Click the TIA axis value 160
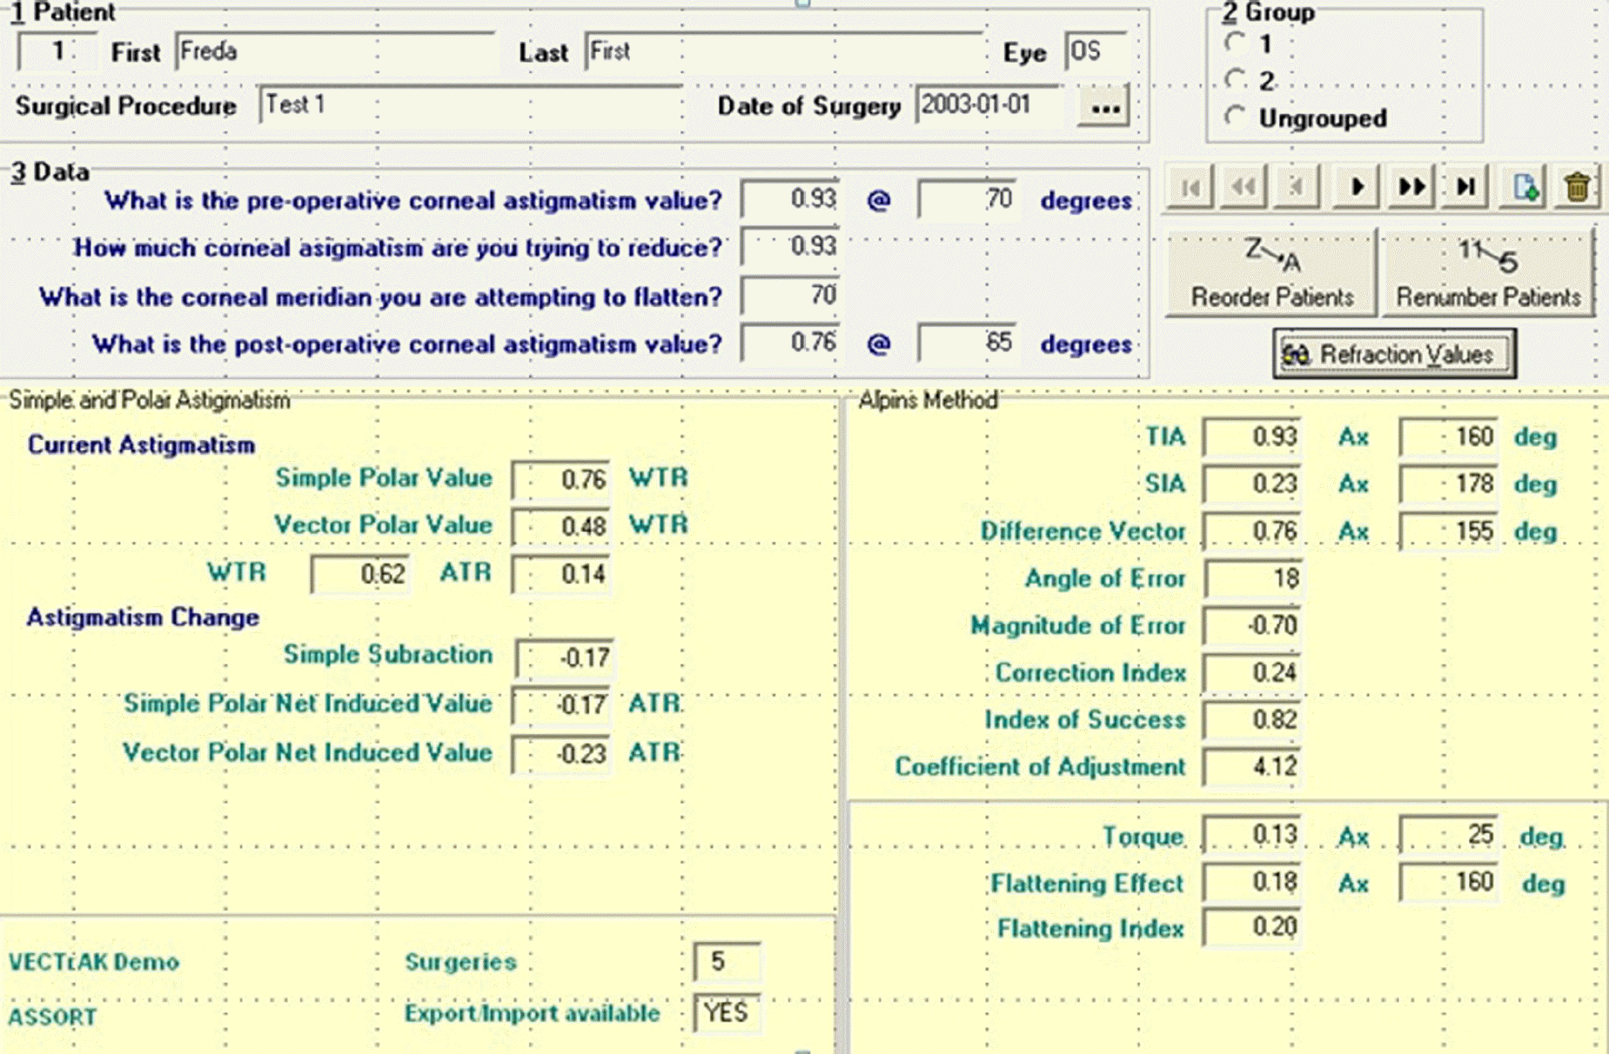1609x1054 pixels. coord(1449,437)
